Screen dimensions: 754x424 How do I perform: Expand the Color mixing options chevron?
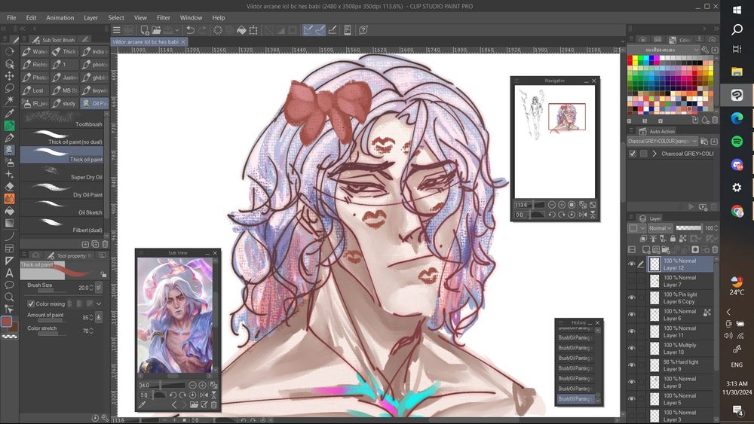point(99,304)
